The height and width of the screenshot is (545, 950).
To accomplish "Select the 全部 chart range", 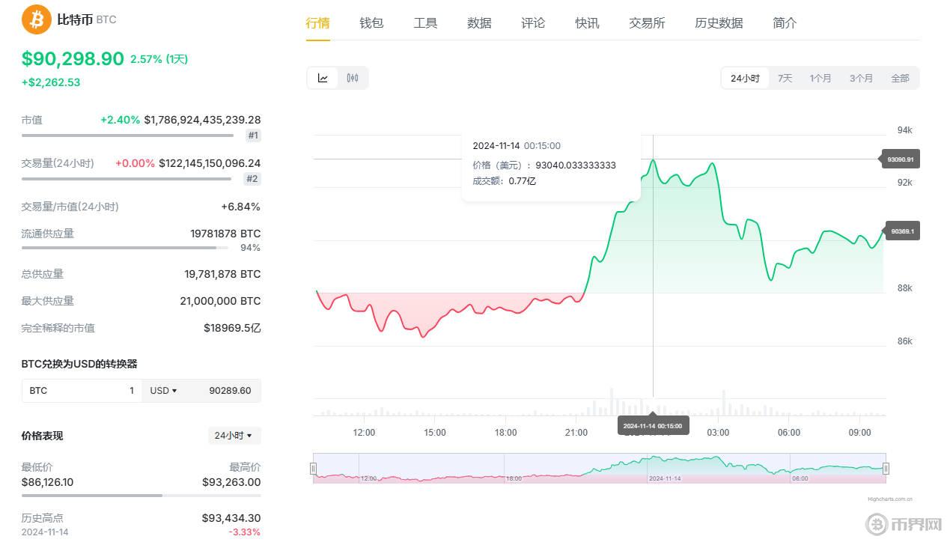I will point(900,78).
